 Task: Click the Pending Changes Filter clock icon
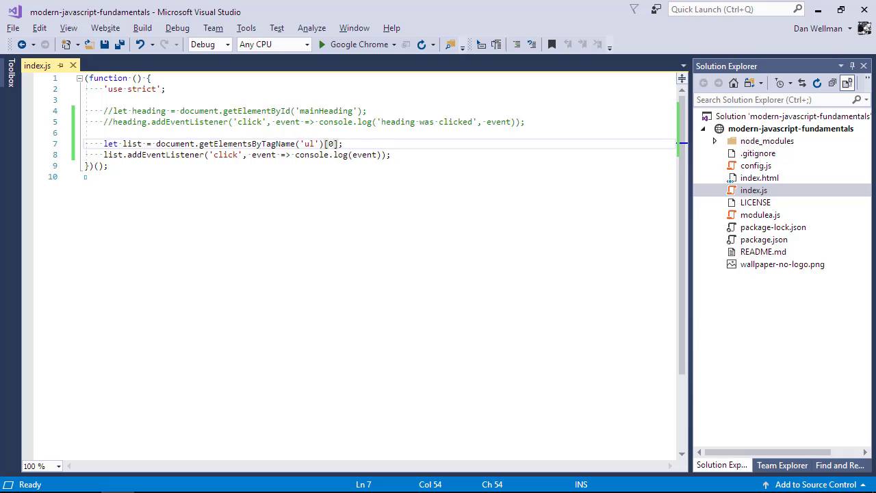pyautogui.click(x=780, y=83)
